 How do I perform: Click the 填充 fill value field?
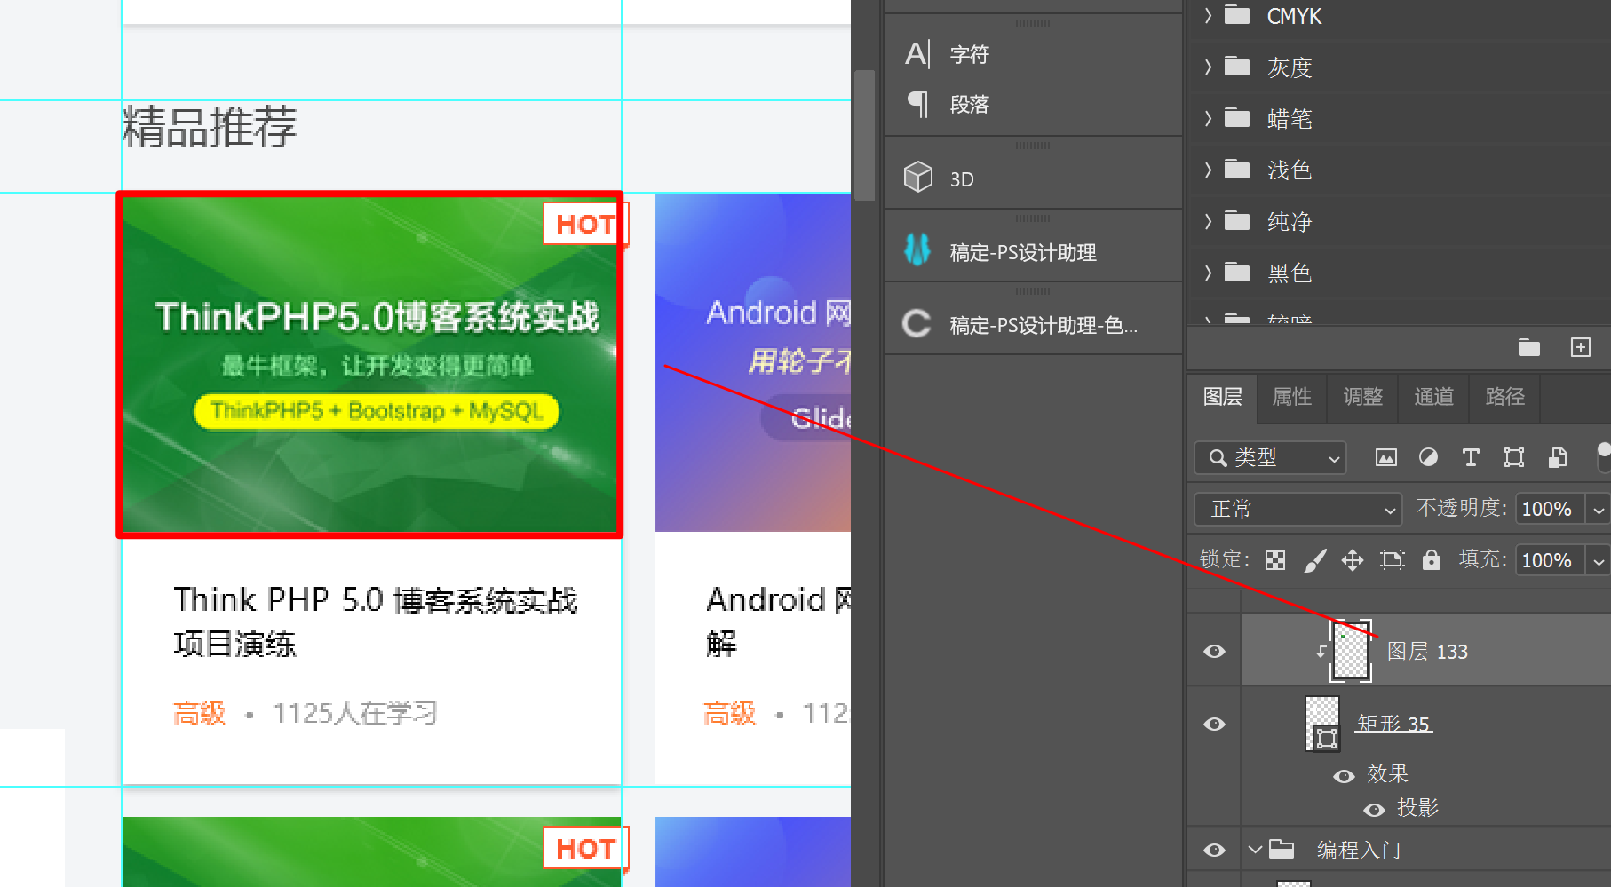[1550, 561]
